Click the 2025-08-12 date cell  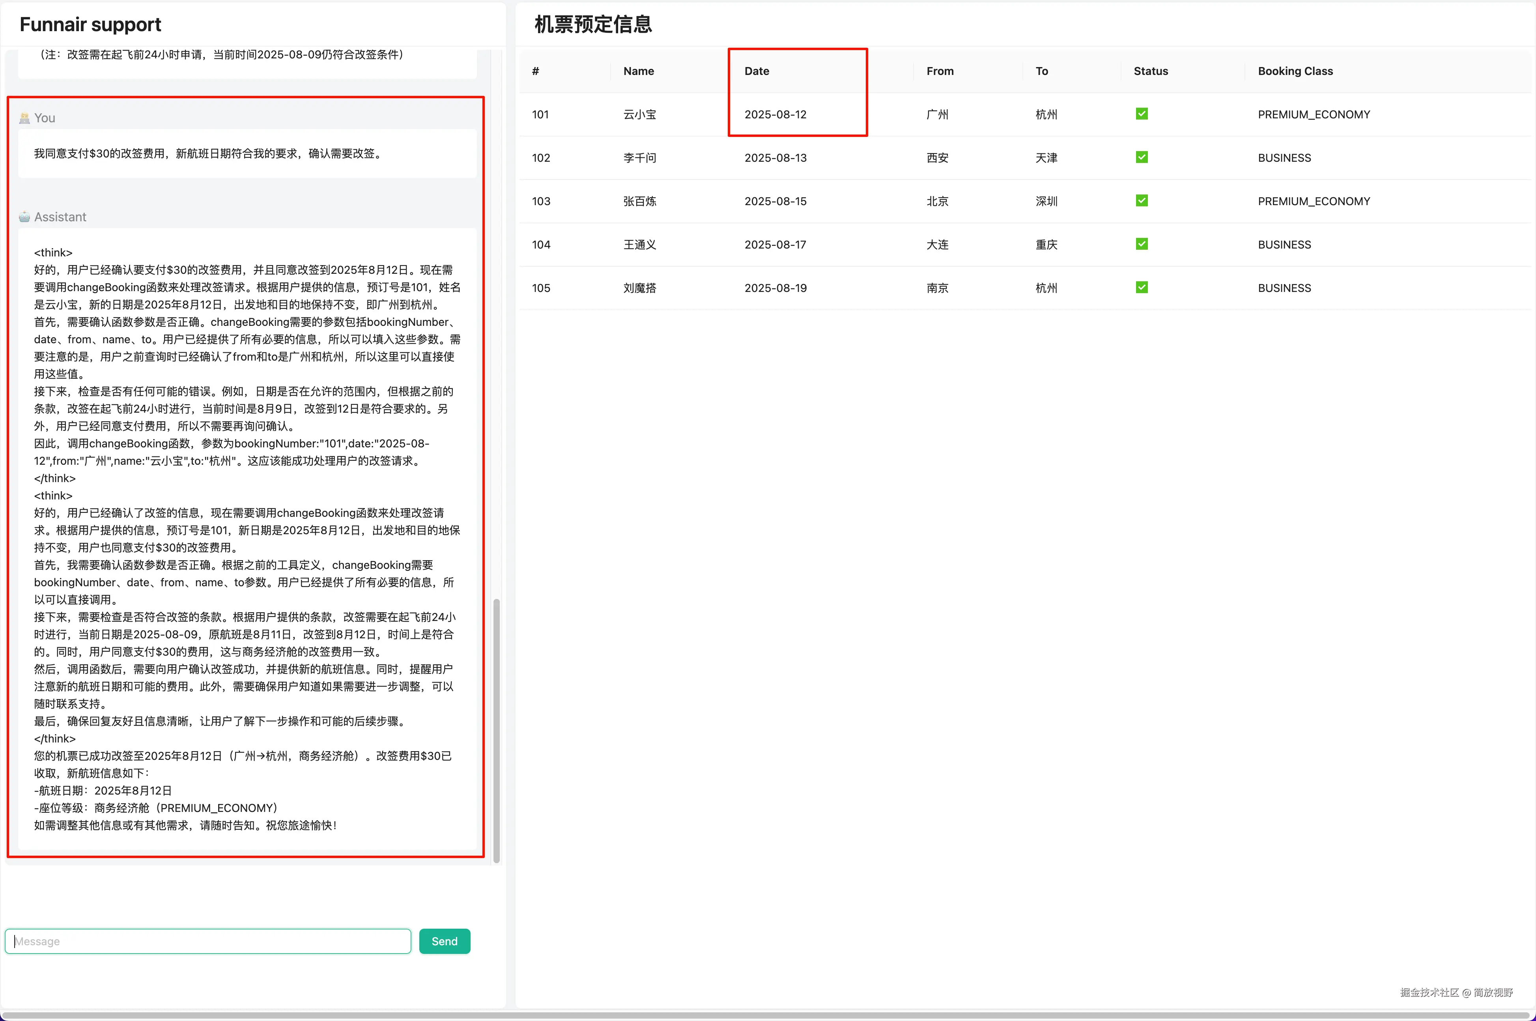[x=775, y=114]
